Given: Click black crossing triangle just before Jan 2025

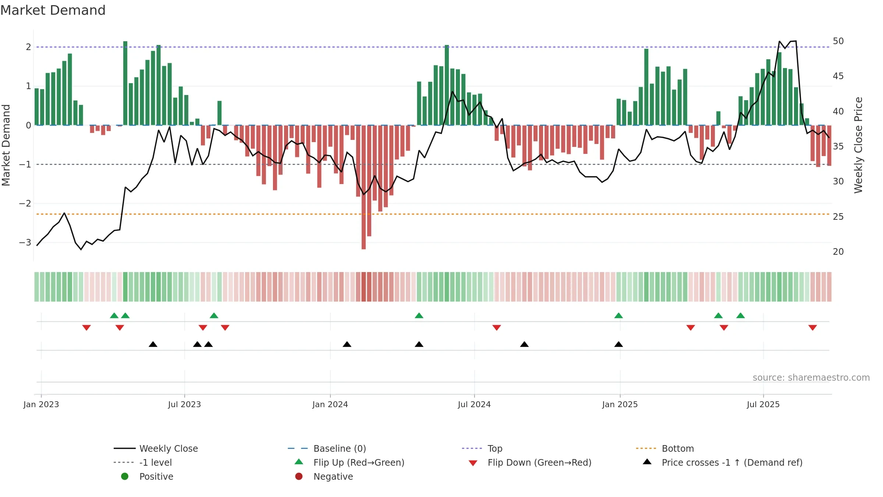Looking at the screenshot, I should coord(618,344).
